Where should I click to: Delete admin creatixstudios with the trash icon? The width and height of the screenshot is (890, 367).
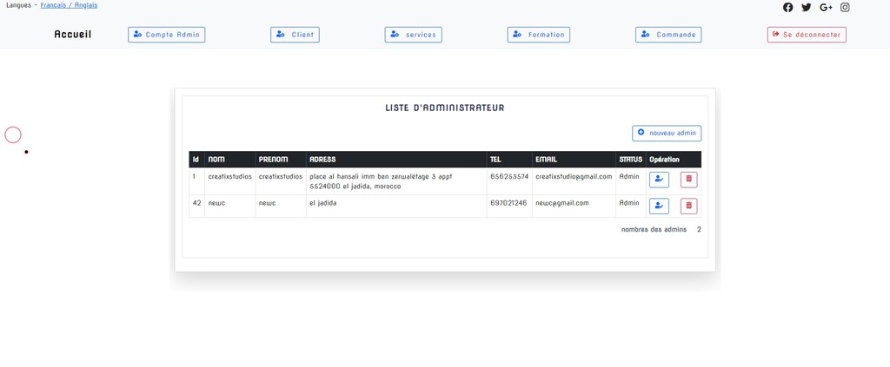(x=689, y=180)
